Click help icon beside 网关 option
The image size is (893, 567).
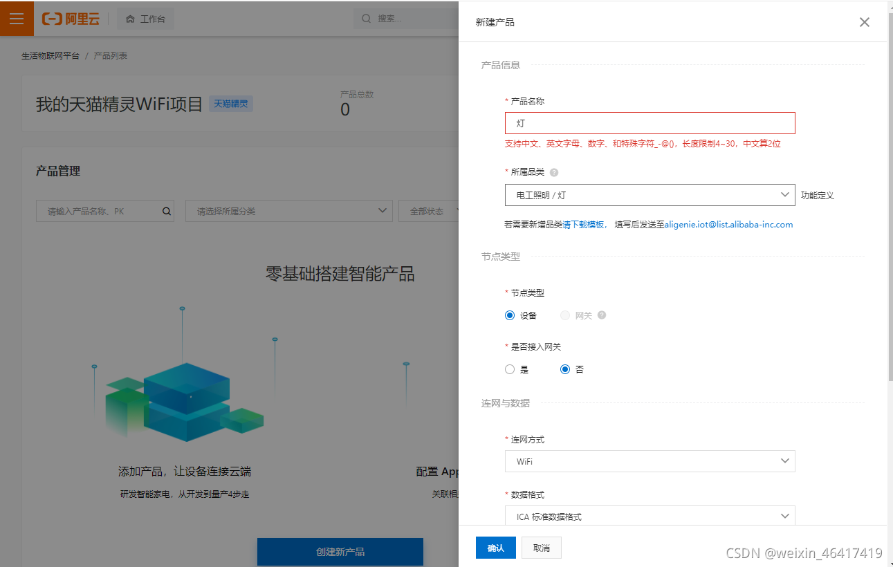[x=602, y=315]
